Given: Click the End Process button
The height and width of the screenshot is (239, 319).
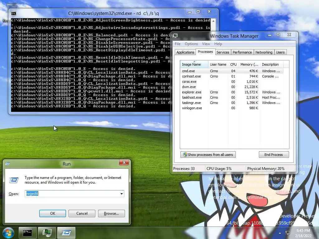Looking at the screenshot, I should point(274,155).
